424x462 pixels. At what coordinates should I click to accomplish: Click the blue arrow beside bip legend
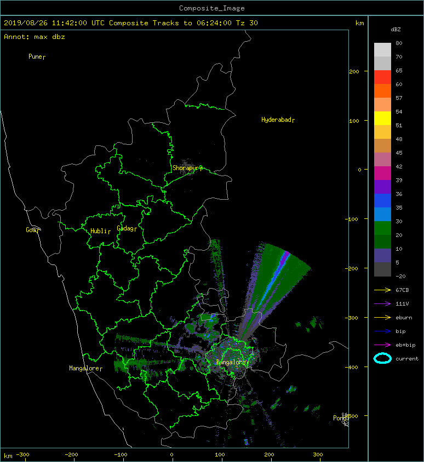coord(382,331)
